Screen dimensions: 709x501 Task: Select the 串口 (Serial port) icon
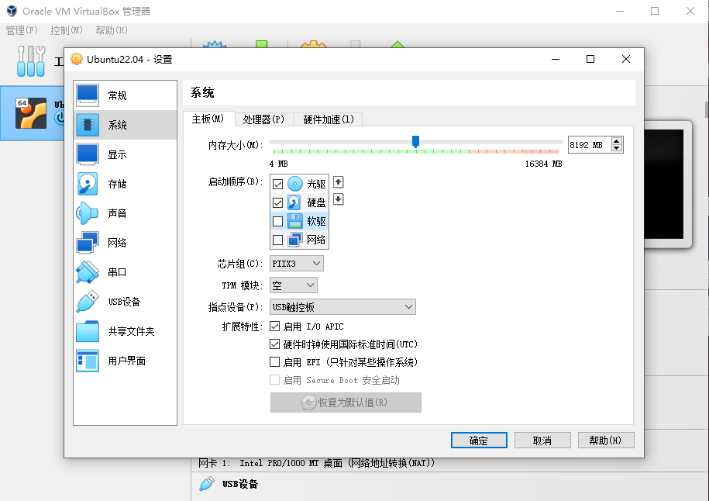click(x=88, y=272)
